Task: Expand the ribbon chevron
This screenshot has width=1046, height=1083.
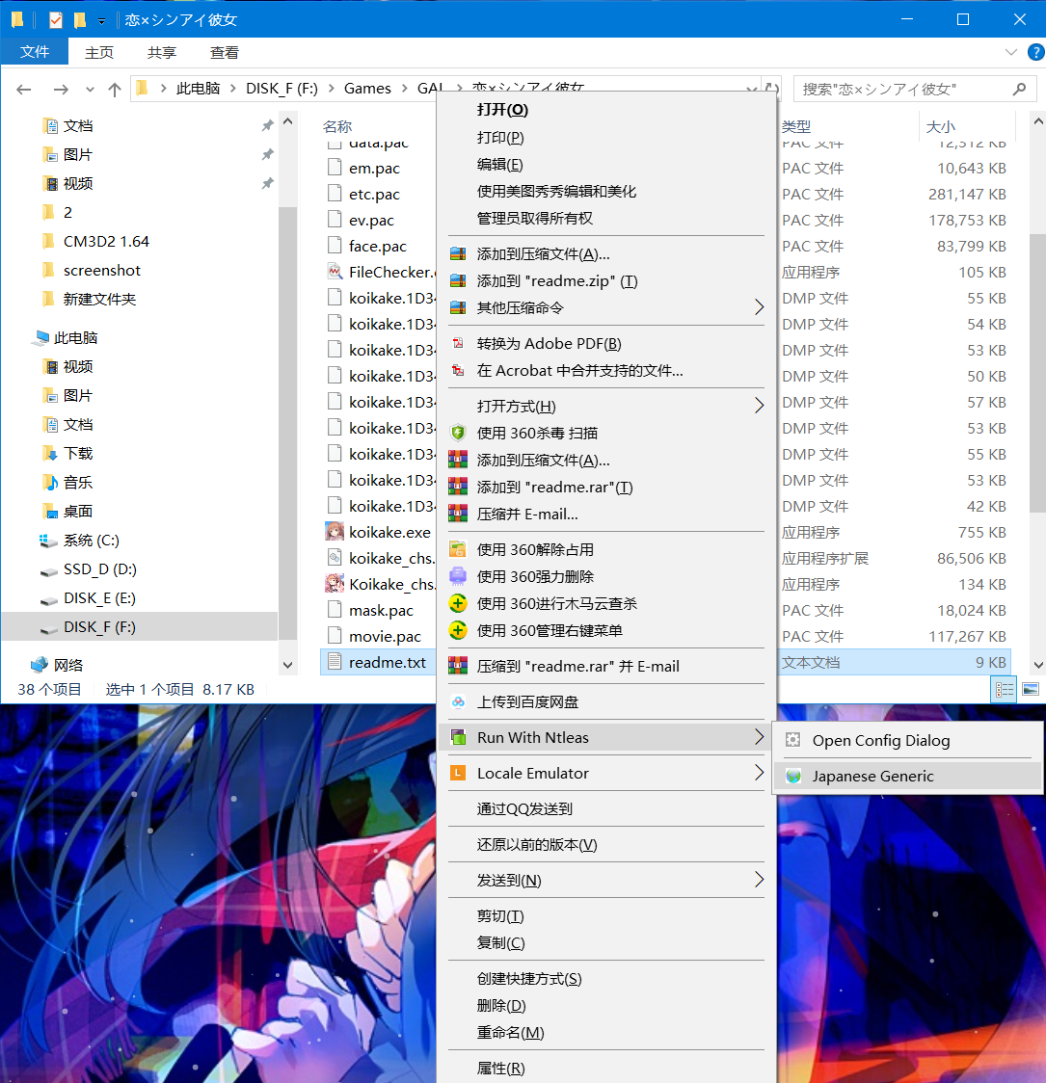Action: point(1010,52)
